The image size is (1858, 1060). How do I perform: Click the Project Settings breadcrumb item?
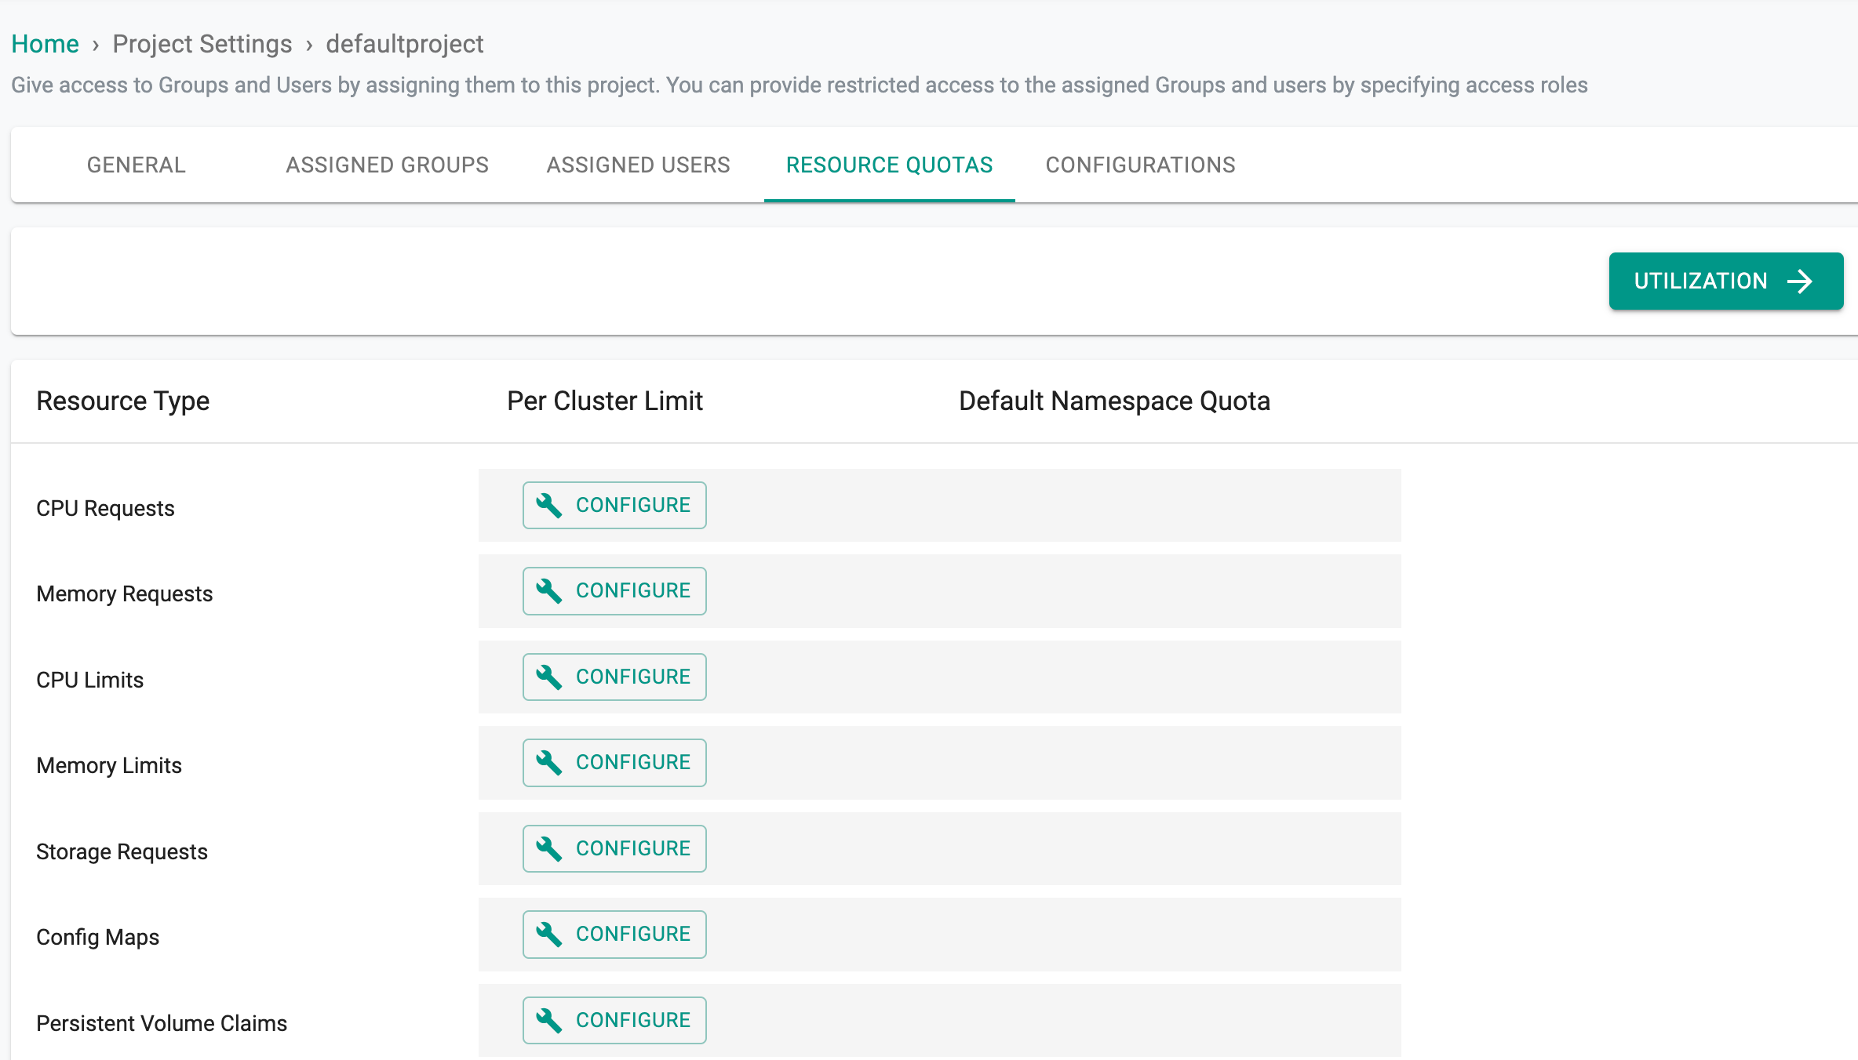(202, 44)
